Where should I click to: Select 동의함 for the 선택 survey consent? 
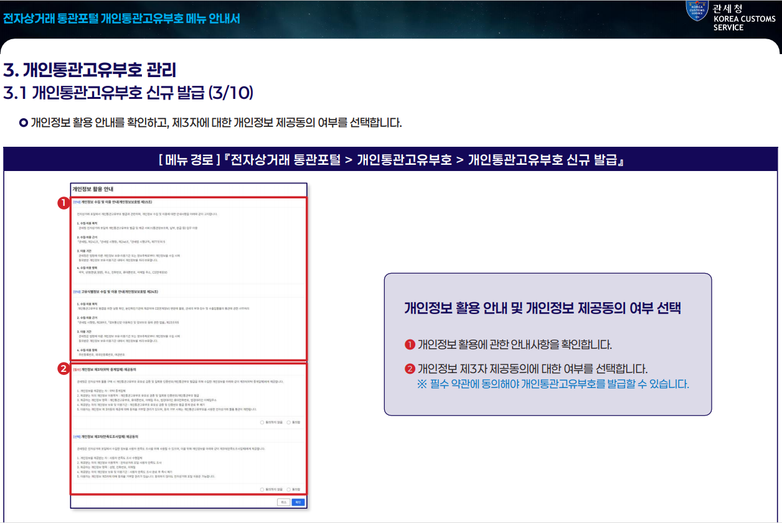point(294,489)
